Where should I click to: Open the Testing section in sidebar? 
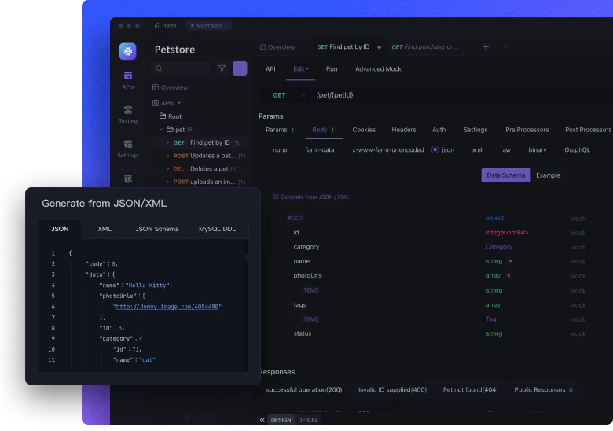pos(127,114)
